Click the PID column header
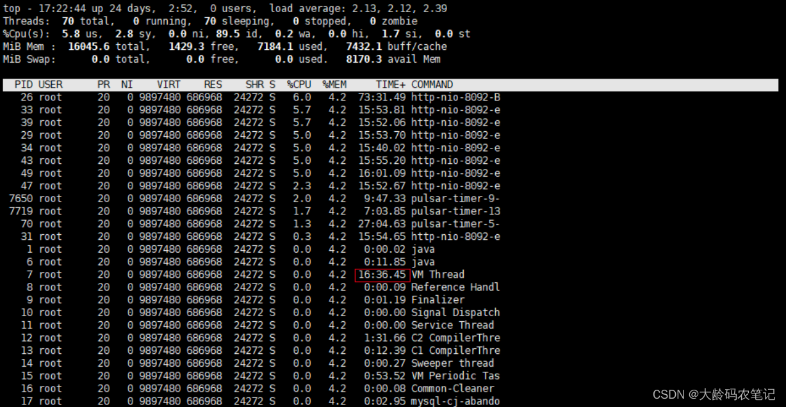This screenshot has height=407, width=786. tap(24, 84)
